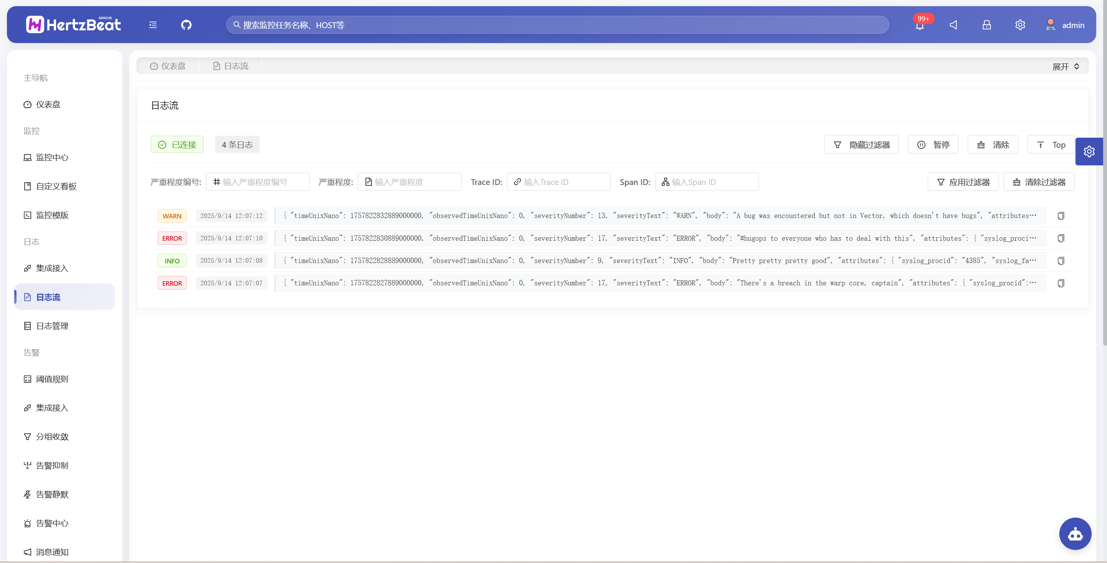1107x563 pixels.
Task: Open 日志管理 in the sidebar
Action: pyautogui.click(x=52, y=326)
